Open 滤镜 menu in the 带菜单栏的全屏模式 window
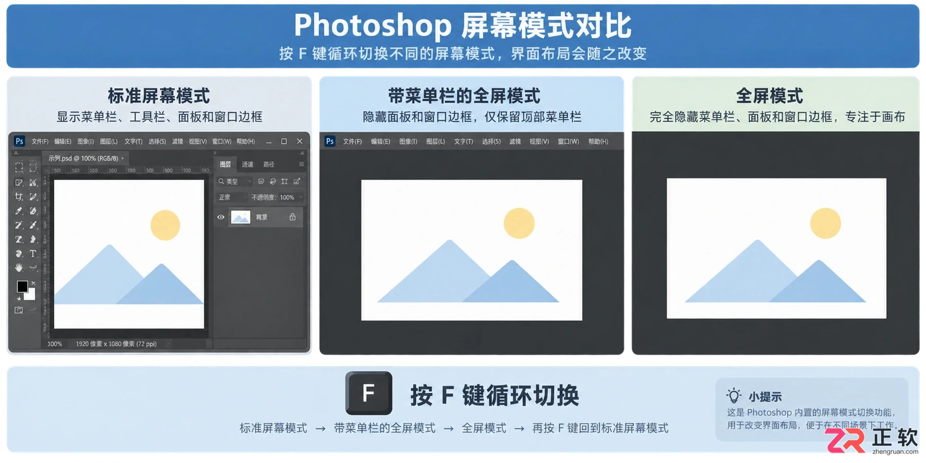The image size is (926, 463). [x=515, y=141]
